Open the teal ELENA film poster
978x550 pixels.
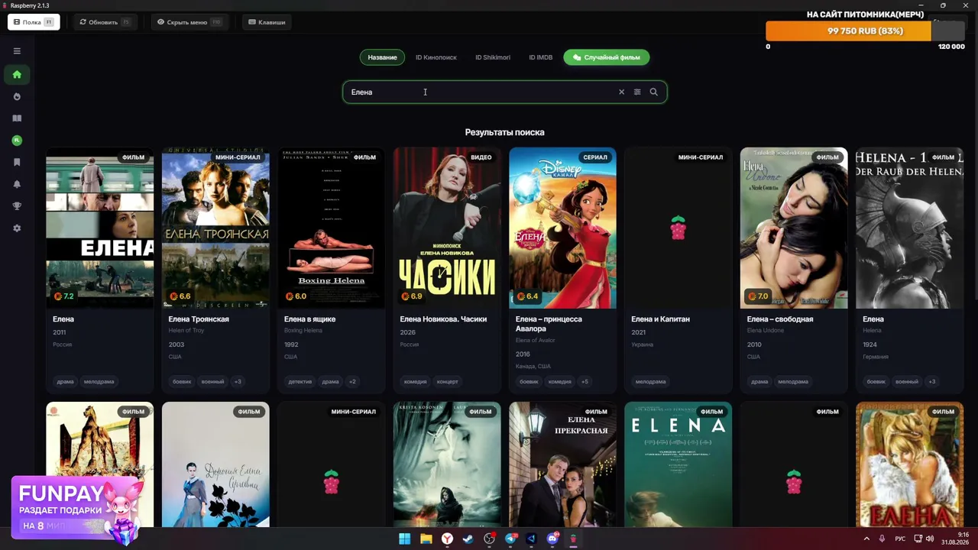(678, 464)
